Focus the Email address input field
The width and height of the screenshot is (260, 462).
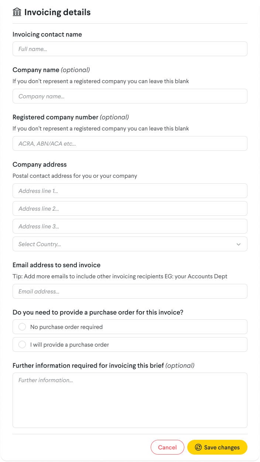tap(130, 291)
